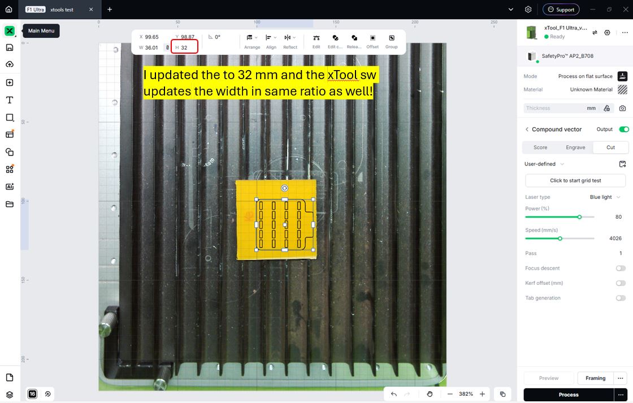Open the xTool Main Menu logo
Viewport: 633px width, 403px height.
pyautogui.click(x=9, y=31)
